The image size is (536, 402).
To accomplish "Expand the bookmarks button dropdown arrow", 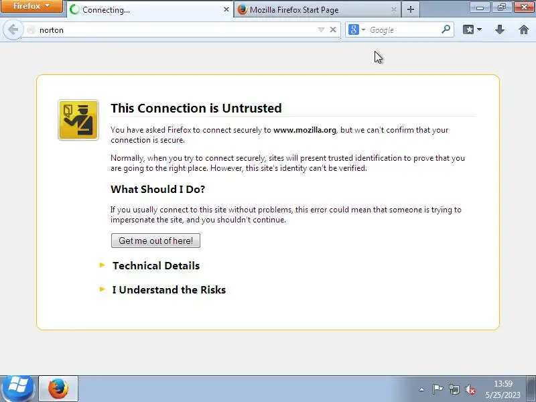I will click(x=479, y=29).
